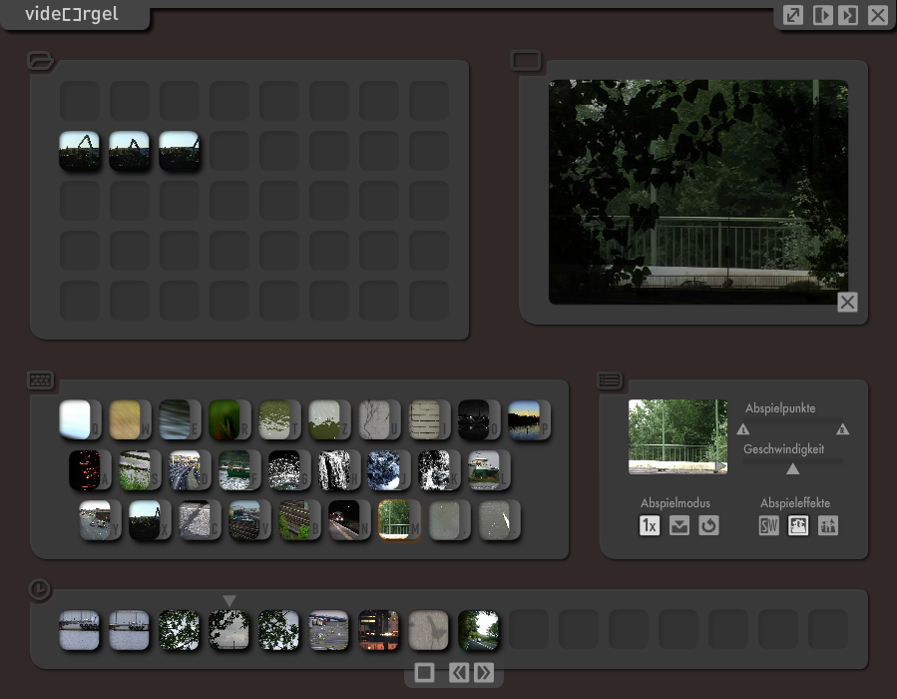Select the first crane clip in the library

pyautogui.click(x=80, y=151)
